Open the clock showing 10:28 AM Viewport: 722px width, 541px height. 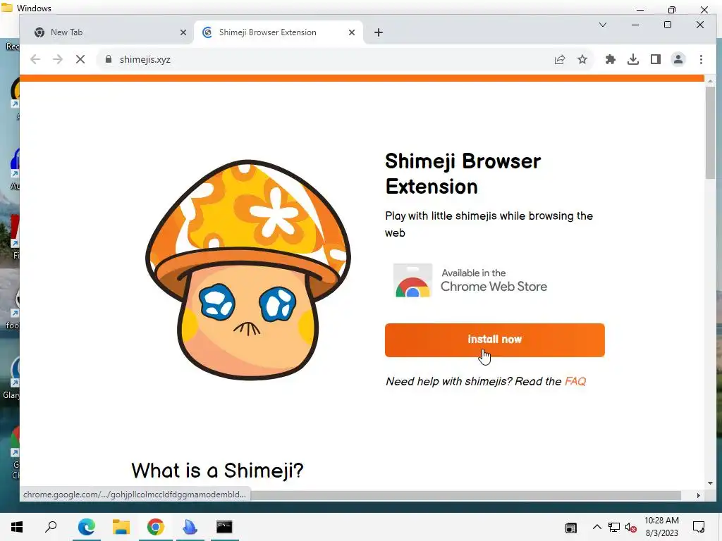click(661, 527)
